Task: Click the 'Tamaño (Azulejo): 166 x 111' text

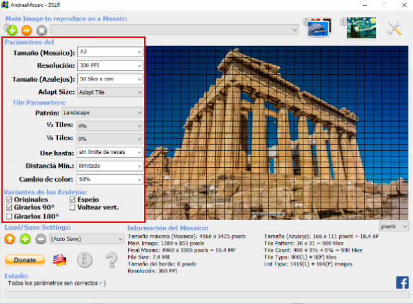Action: 321,236
